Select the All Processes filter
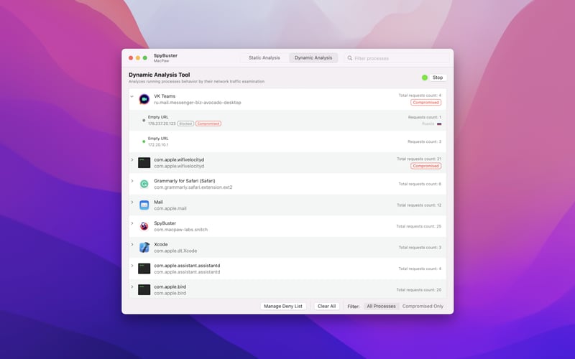The height and width of the screenshot is (359, 575). pyautogui.click(x=381, y=307)
